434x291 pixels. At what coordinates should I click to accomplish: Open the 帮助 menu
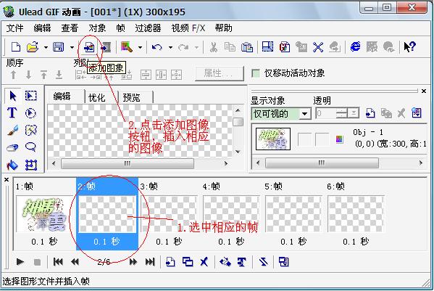(x=224, y=28)
